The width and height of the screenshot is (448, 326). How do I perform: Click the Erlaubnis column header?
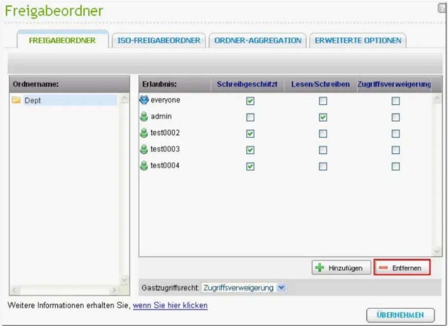[x=175, y=84]
